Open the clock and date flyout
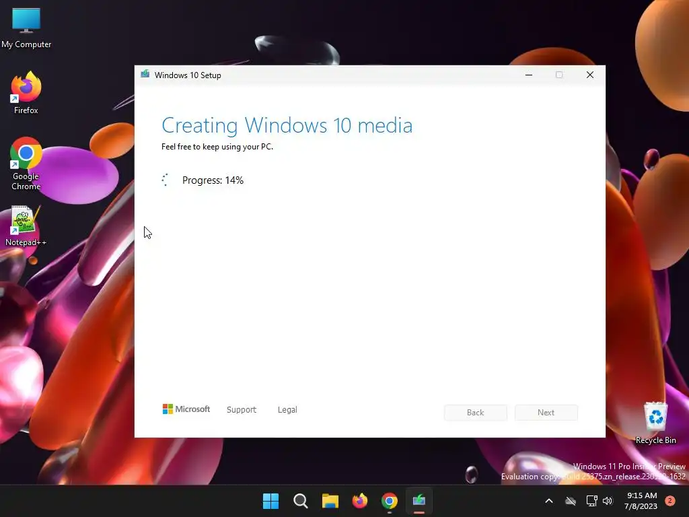 pos(641,501)
